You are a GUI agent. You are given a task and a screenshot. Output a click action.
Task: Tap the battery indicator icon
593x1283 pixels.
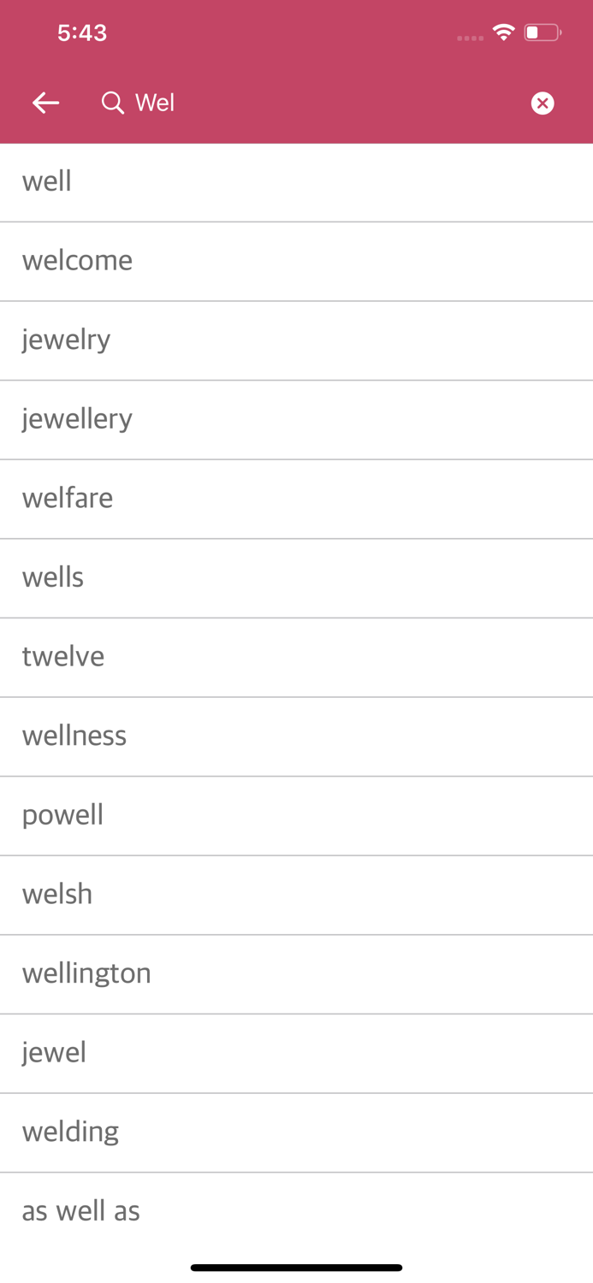point(540,33)
